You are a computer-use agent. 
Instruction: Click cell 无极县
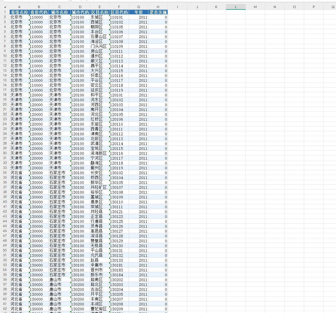pos(100,245)
